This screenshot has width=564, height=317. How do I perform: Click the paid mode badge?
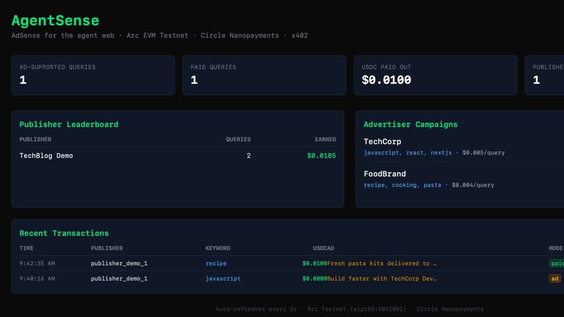point(557,263)
